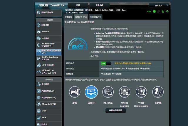Choose the Customize QoS mode icon

tap(158, 92)
